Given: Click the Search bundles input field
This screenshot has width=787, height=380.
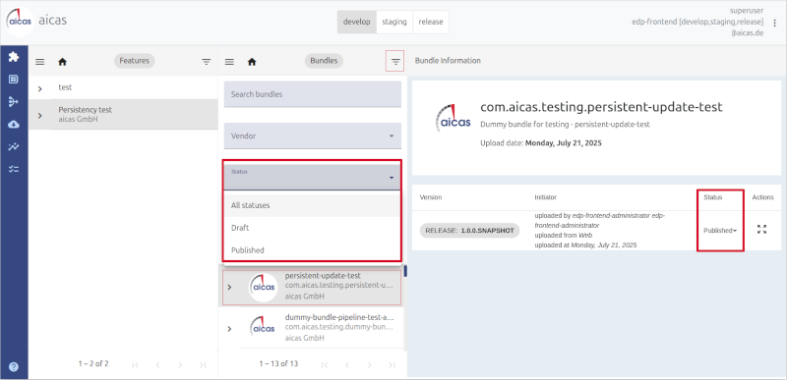Looking at the screenshot, I should 313,94.
